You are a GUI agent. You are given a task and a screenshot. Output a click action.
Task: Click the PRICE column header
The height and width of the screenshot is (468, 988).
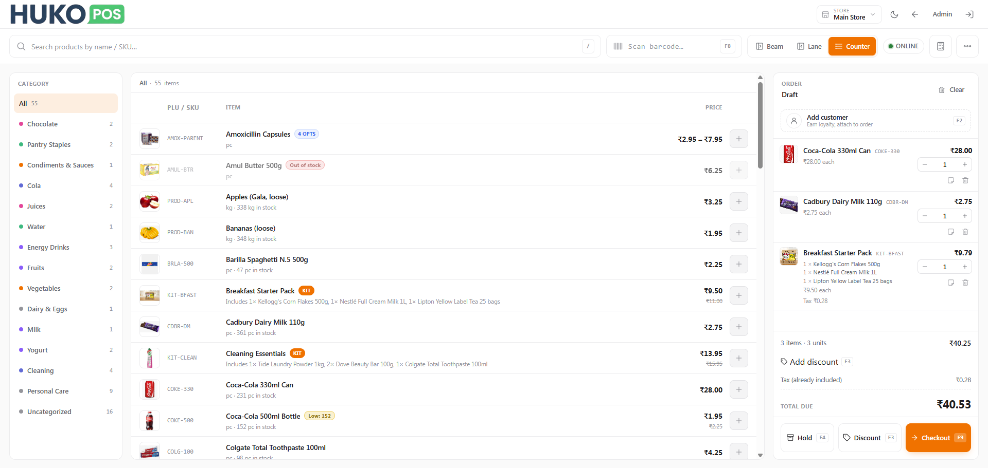(714, 107)
